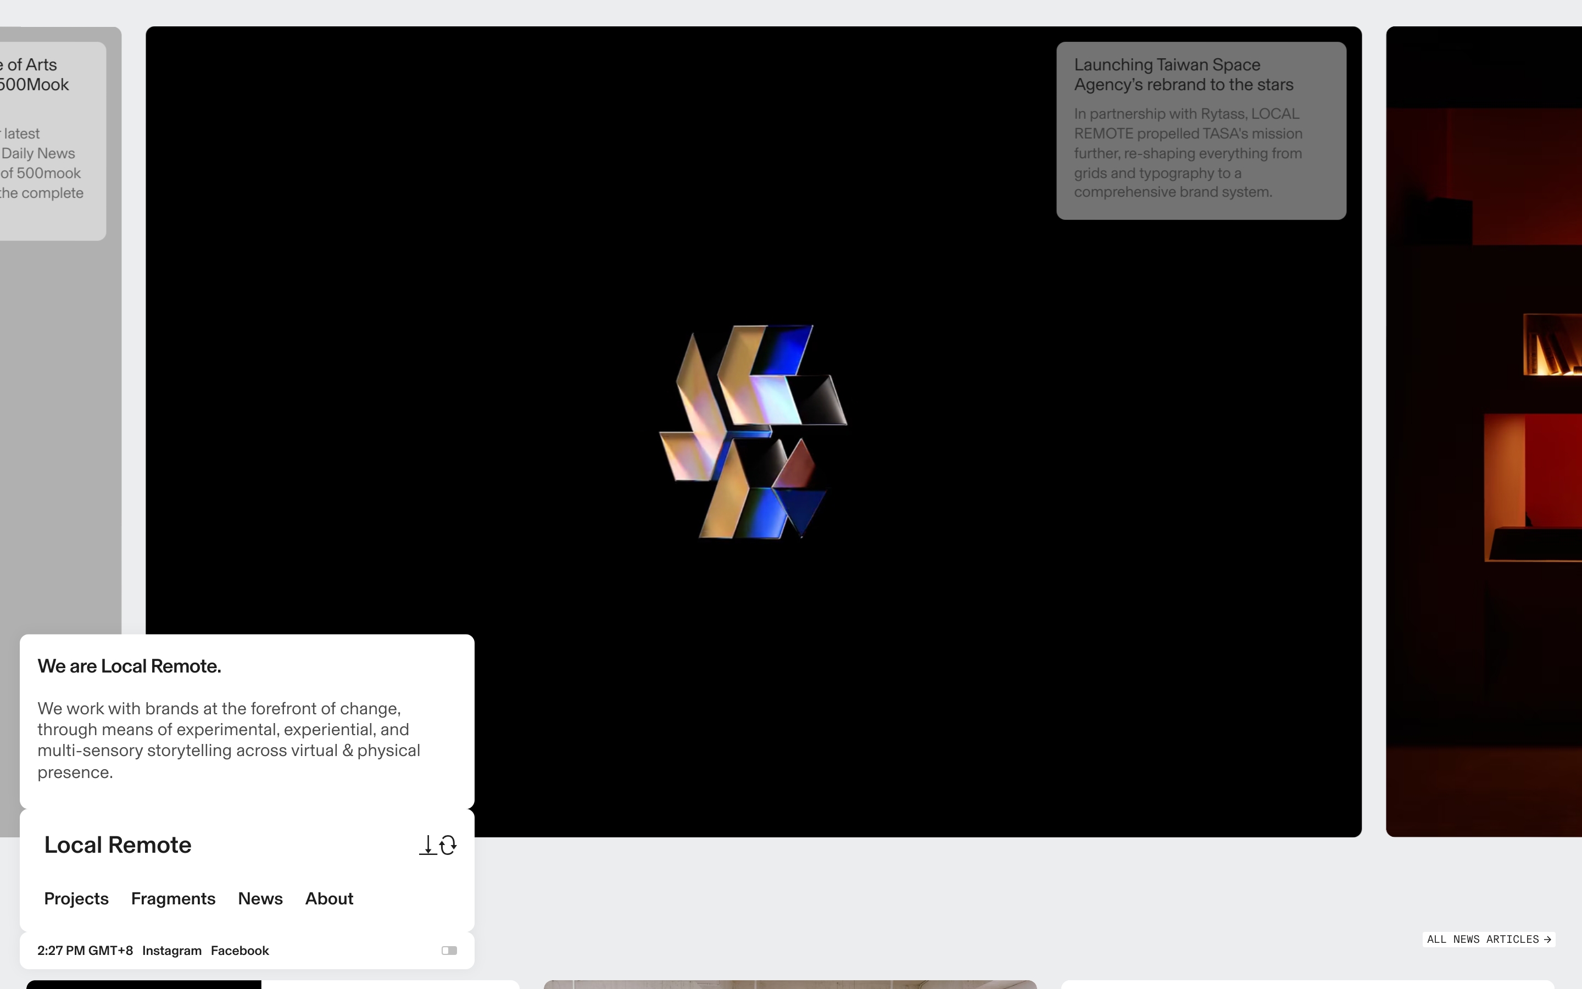Image resolution: width=1582 pixels, height=989 pixels.
Task: Click the Local Remote logo title
Action: 118,845
